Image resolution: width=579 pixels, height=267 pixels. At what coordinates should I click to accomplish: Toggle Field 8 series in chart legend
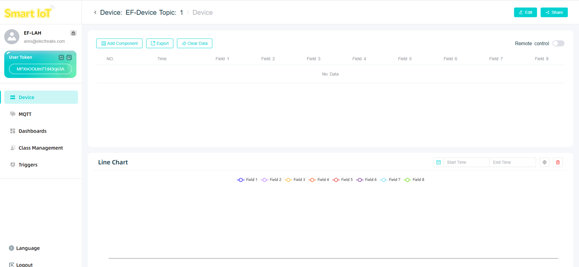pos(414,180)
